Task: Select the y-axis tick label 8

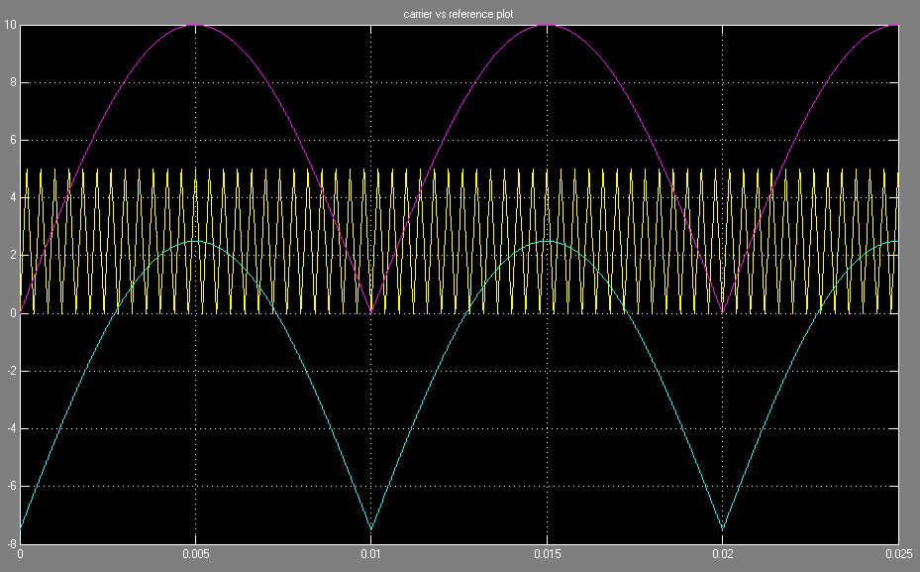Action: click(x=12, y=83)
